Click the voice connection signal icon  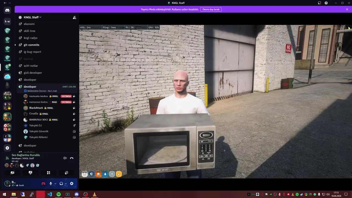(x=7, y=158)
